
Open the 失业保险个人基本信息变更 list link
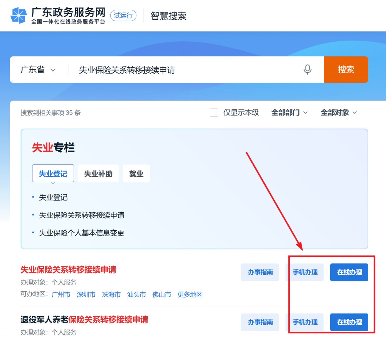(x=81, y=233)
